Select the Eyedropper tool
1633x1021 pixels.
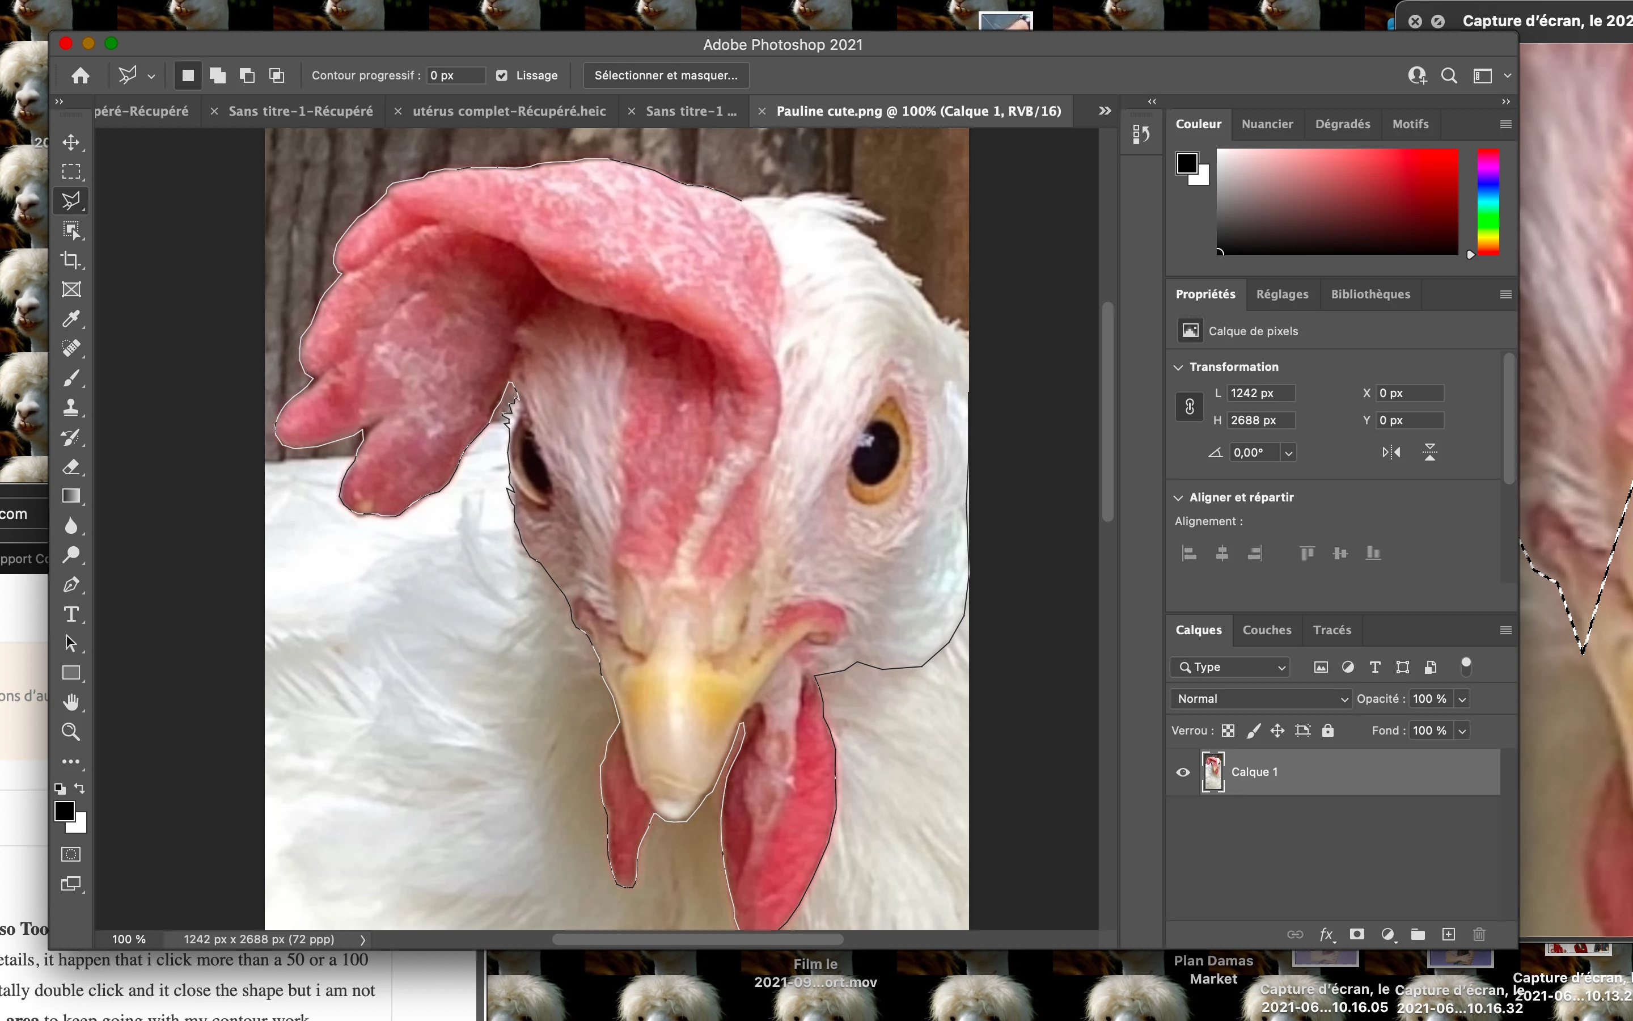tap(71, 319)
